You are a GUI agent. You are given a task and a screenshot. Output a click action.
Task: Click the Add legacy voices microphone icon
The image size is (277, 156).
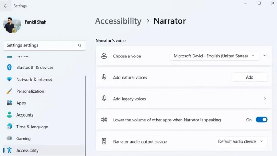104,99
